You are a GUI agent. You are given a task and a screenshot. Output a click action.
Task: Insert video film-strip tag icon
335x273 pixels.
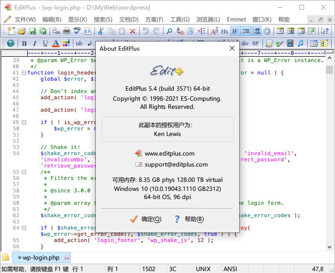(x=290, y=43)
